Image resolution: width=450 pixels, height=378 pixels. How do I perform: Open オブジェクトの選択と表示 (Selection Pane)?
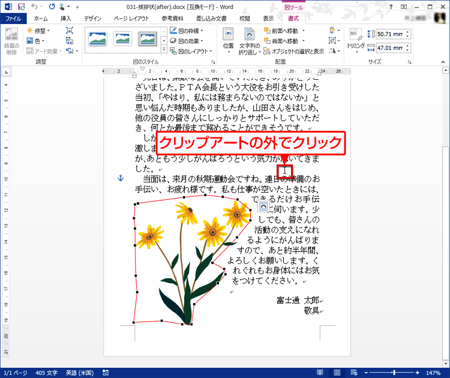point(294,51)
